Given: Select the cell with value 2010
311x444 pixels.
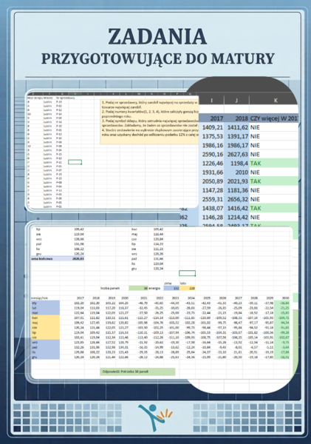Looking at the screenshot, I should tap(236, 172).
